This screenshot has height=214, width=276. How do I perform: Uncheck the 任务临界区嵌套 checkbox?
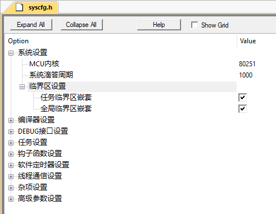coord(242,98)
